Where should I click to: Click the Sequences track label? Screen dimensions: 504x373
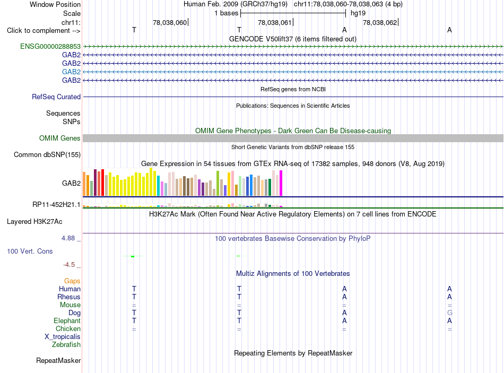63,113
